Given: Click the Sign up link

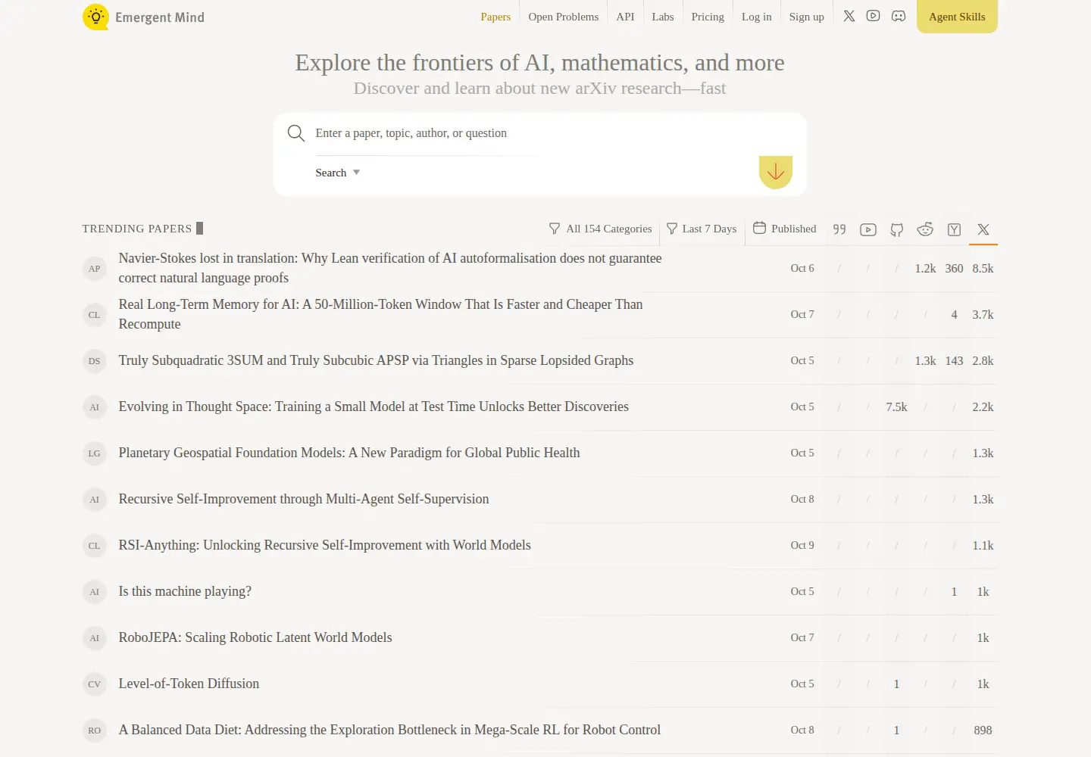Looking at the screenshot, I should coord(807,17).
